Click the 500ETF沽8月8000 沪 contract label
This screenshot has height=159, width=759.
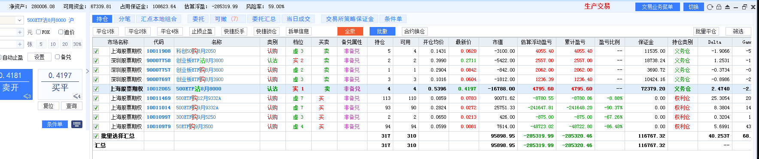[x=50, y=20]
